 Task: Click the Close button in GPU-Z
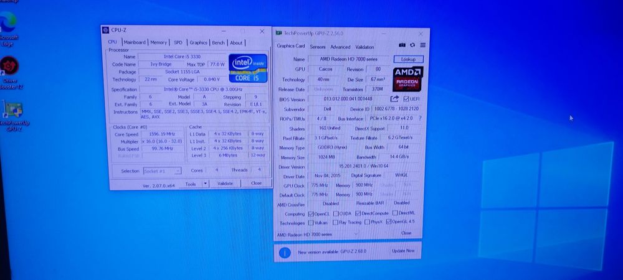406,233
